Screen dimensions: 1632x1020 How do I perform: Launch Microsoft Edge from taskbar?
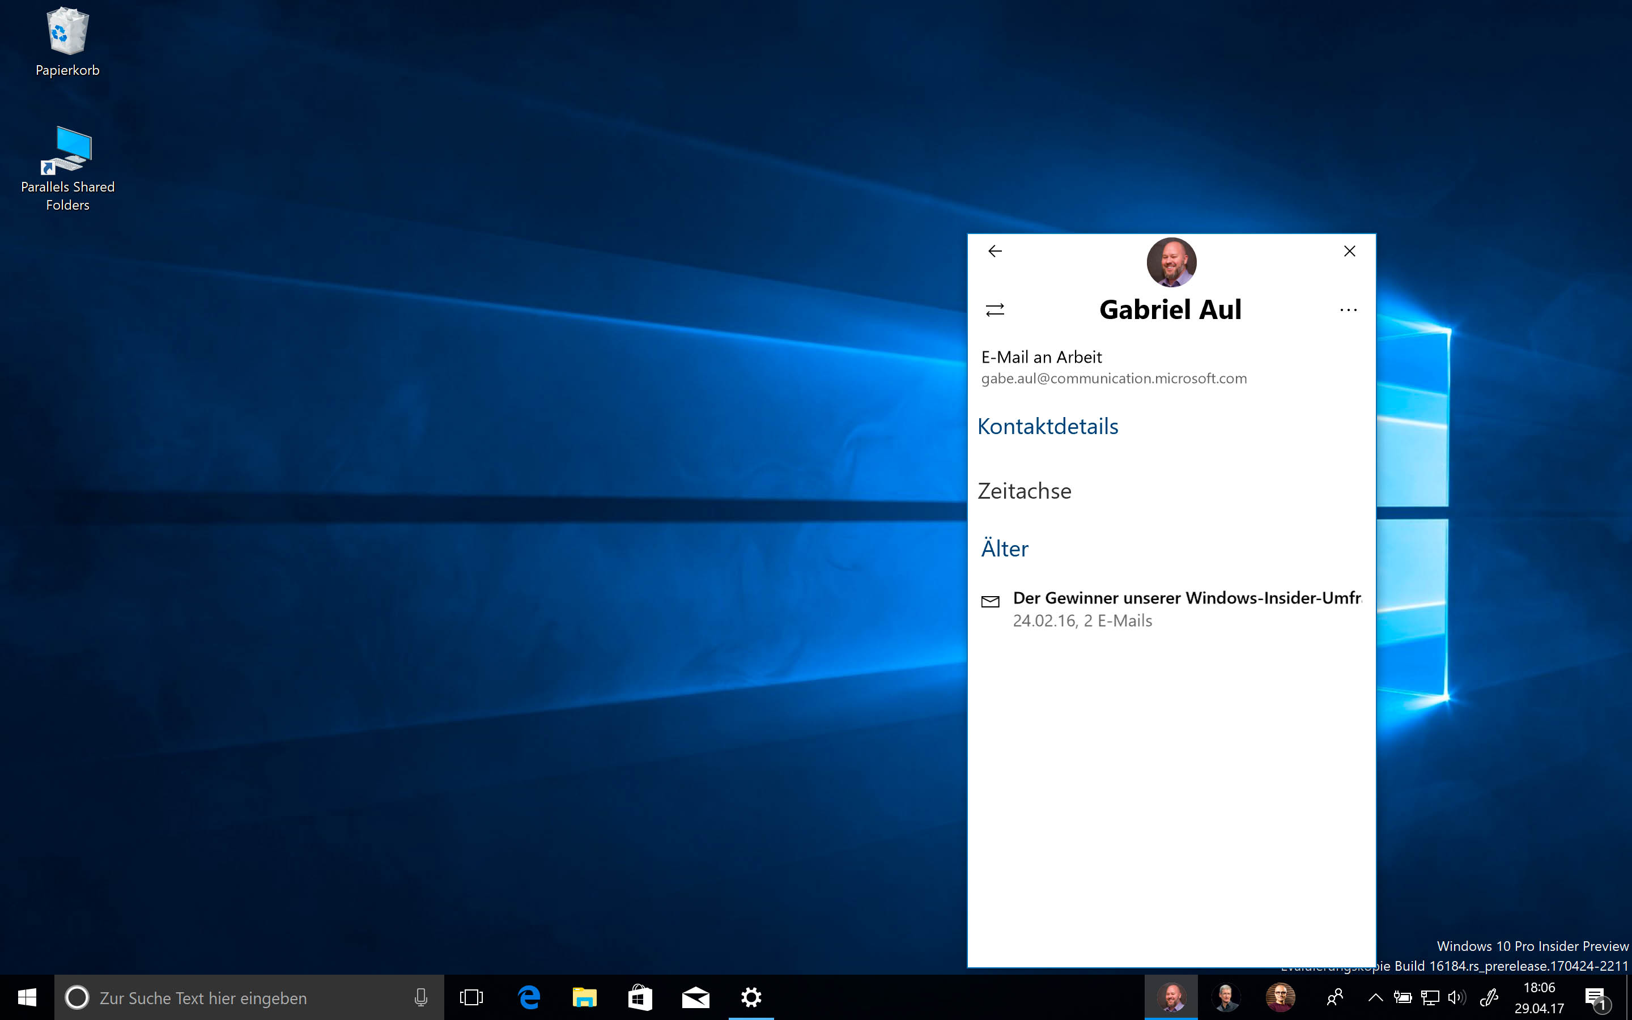click(529, 997)
